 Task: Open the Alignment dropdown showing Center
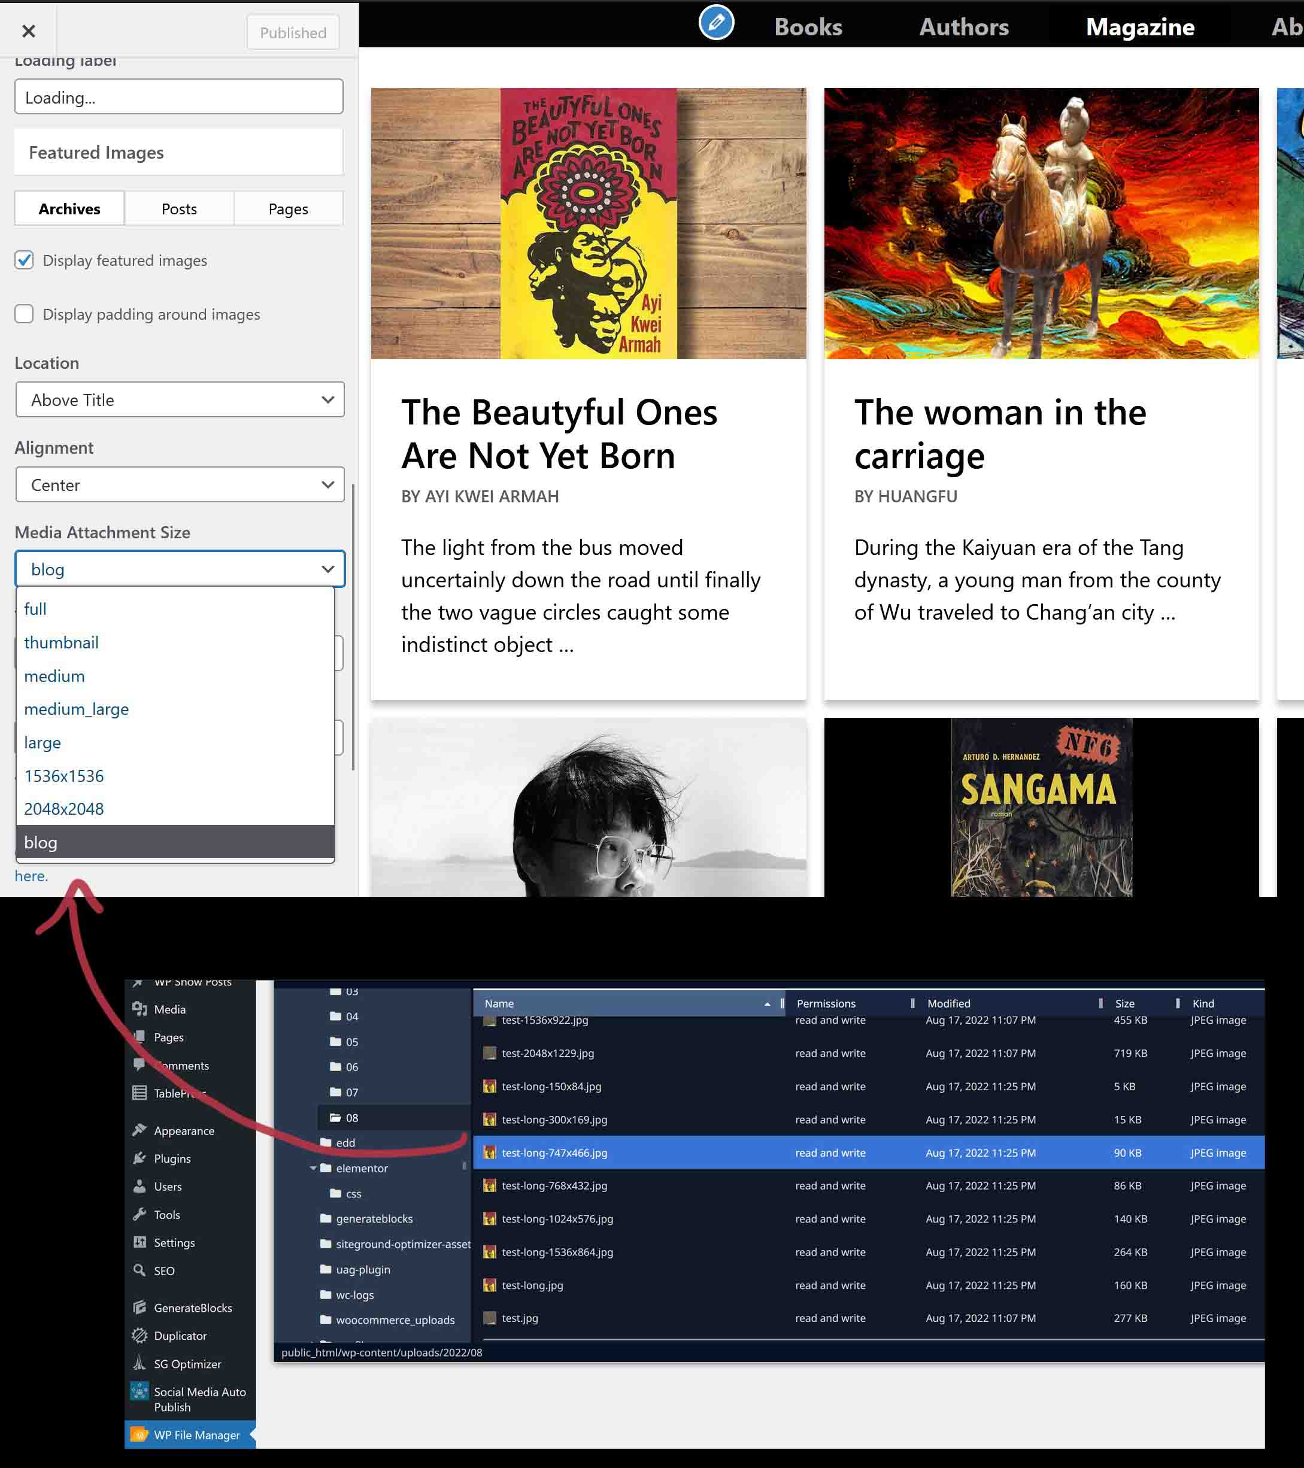point(179,484)
